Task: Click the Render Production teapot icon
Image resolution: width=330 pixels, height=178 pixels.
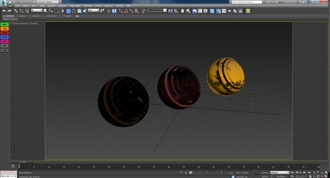Action: 229,11
